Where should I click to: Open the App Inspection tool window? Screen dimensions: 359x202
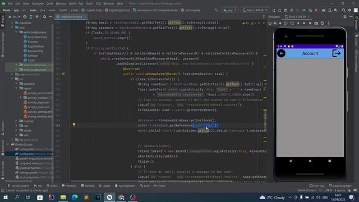[125, 186]
